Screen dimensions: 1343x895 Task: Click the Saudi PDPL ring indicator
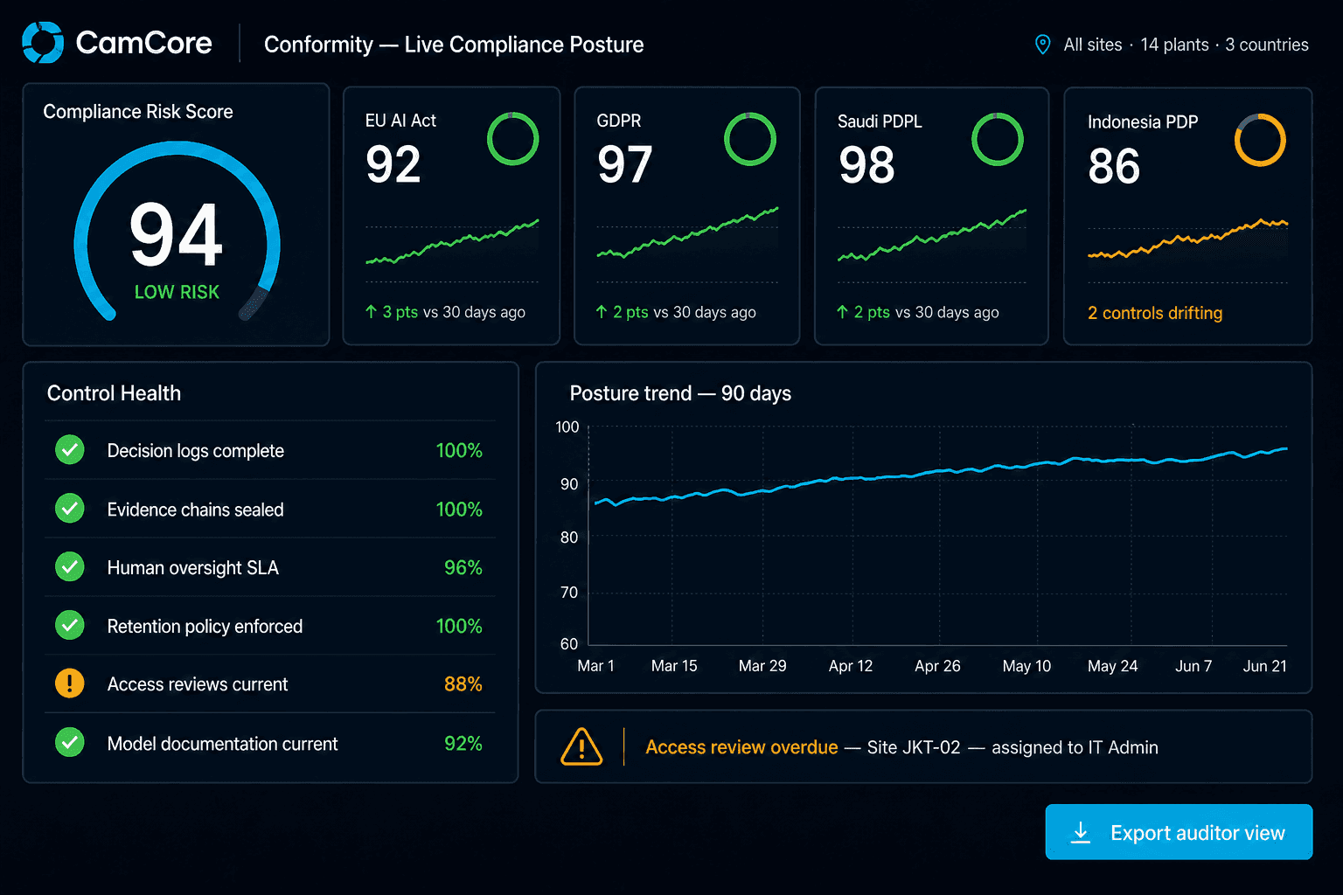tap(998, 139)
